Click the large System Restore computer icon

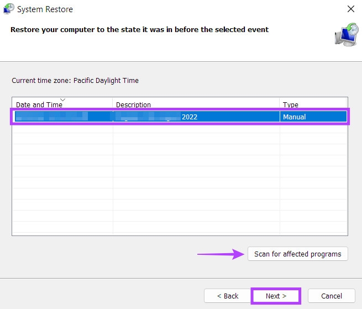[x=347, y=34]
